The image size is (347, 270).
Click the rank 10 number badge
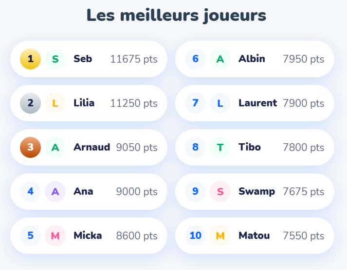(x=195, y=236)
